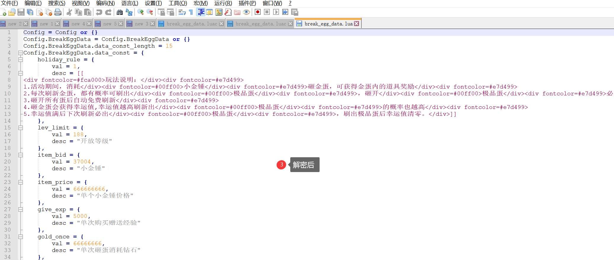Open the 编码(N) encoding menu

pyautogui.click(x=105, y=3)
